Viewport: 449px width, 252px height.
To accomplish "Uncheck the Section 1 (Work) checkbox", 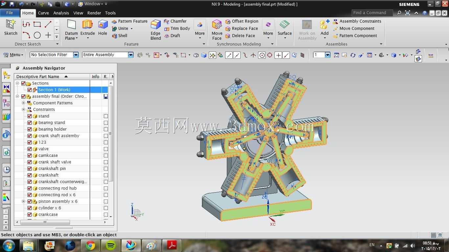I will (x=30, y=90).
